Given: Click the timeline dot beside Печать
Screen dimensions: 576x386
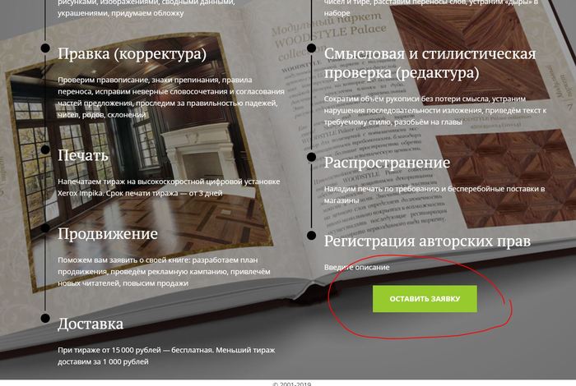Looking at the screenshot, I should pyautogui.click(x=45, y=149).
